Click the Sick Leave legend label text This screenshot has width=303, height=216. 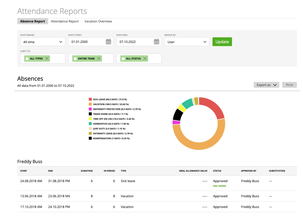coord(110,99)
